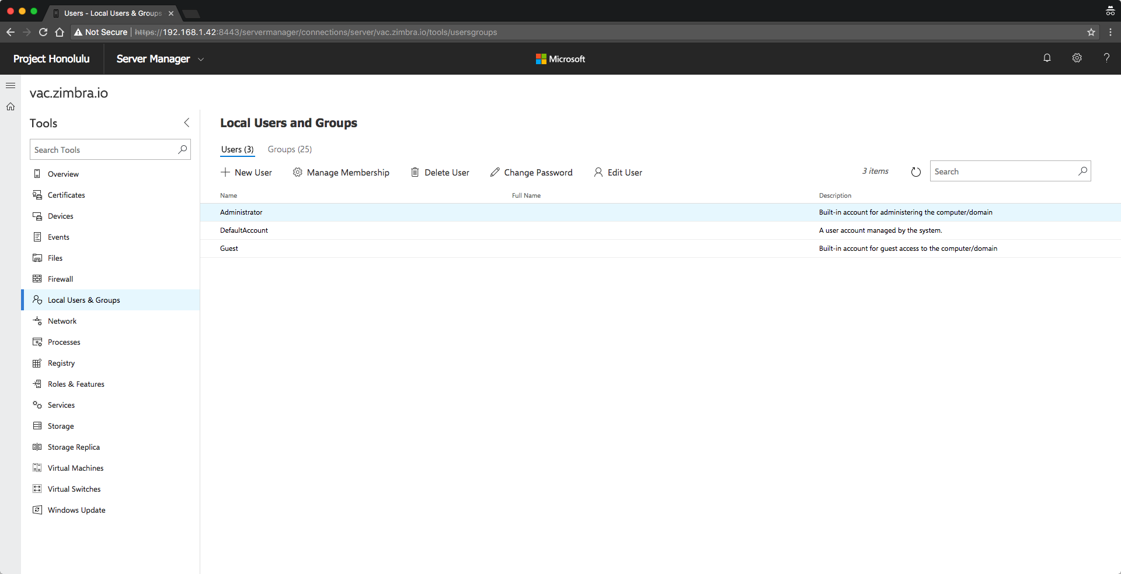The width and height of the screenshot is (1121, 574).
Task: Click the users Search magnifier icon
Action: [x=1082, y=171]
